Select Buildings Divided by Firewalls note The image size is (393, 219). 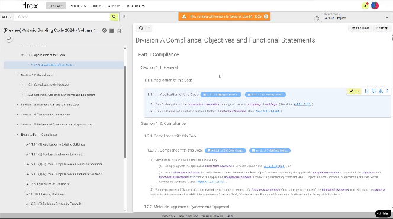point(54,204)
